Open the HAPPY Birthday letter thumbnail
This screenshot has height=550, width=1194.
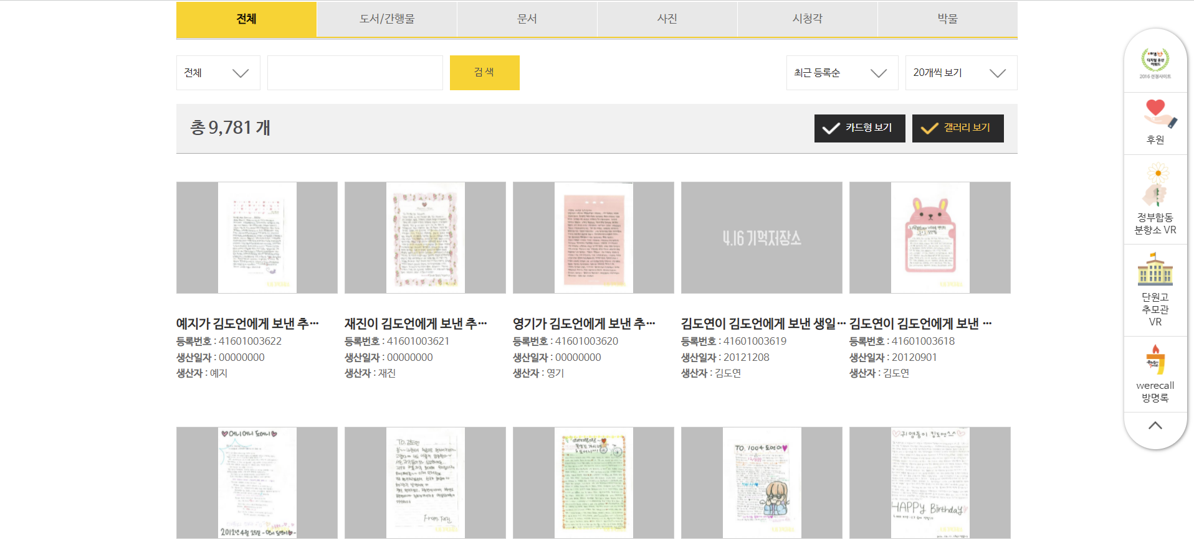coord(930,483)
